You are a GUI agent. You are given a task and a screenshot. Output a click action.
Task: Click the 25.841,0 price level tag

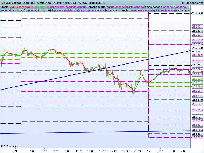[197, 100]
